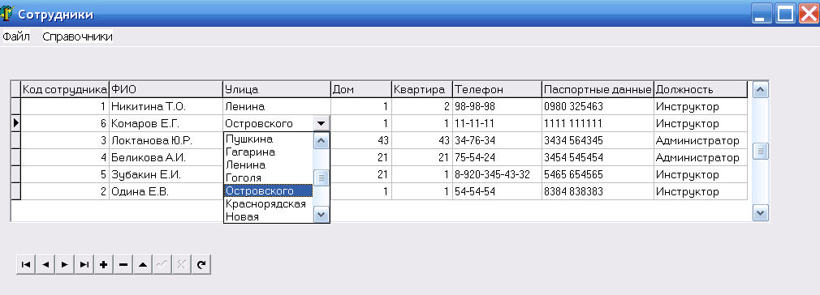
Task: Click Администратор cell in Локтанова row
Action: click(701, 140)
